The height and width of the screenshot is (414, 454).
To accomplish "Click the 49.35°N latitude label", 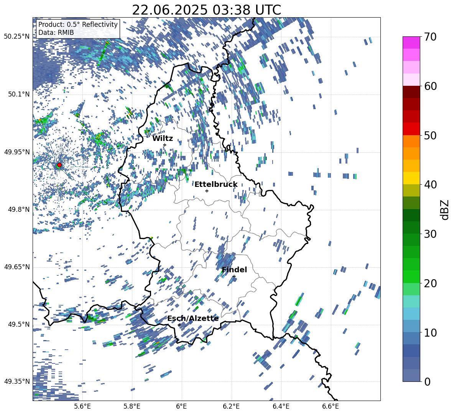I will (x=17, y=381).
